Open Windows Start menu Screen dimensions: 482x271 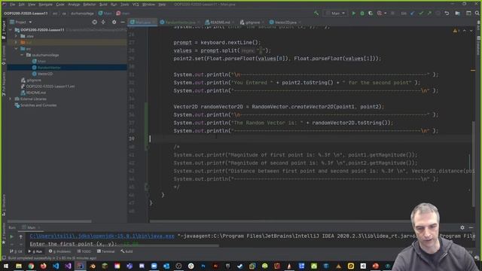pyautogui.click(x=6, y=266)
